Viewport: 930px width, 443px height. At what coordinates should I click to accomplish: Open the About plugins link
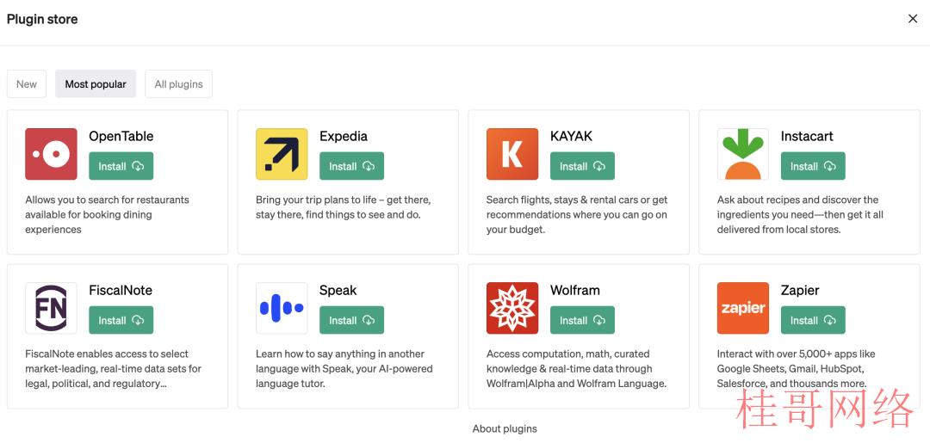pos(505,428)
